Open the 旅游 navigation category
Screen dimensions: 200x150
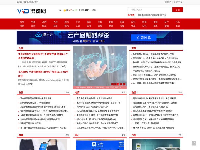point(33,26)
